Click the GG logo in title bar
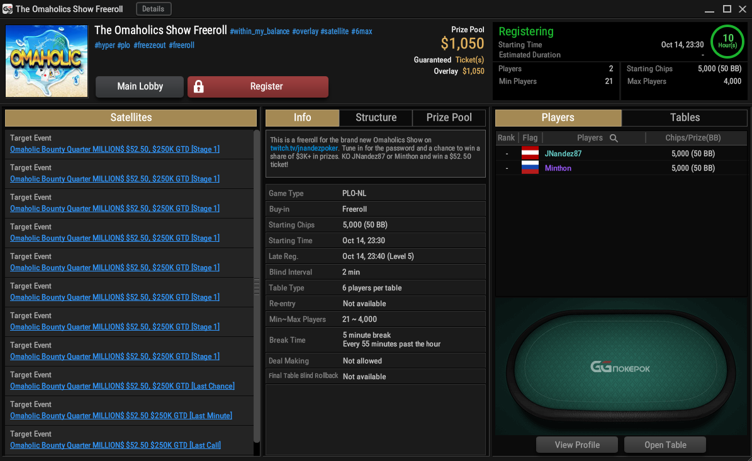 point(7,9)
